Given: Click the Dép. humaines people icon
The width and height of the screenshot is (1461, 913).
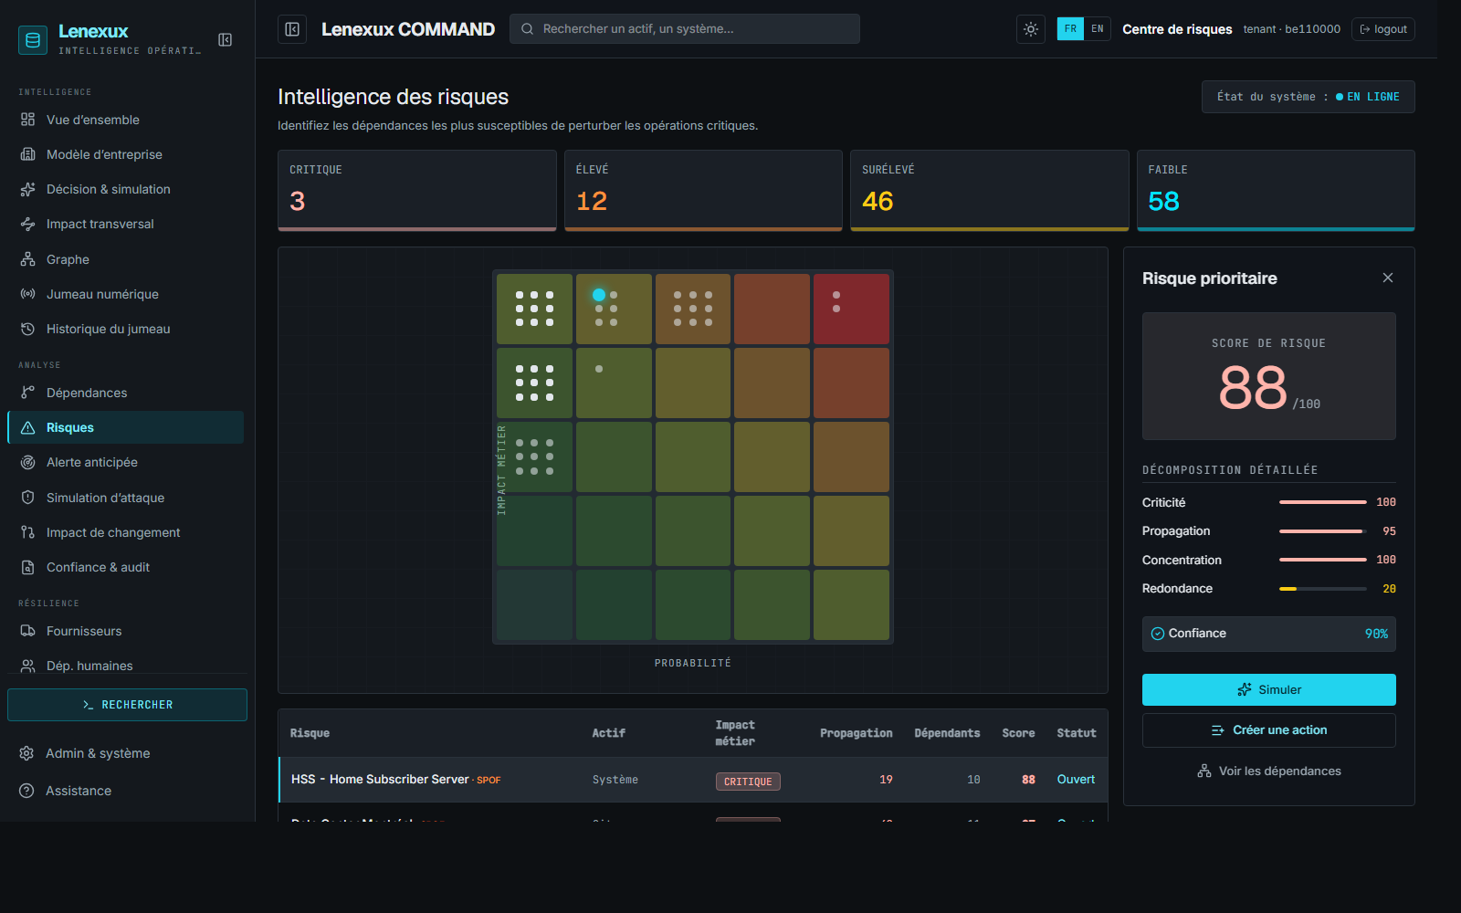Looking at the screenshot, I should 27,666.
